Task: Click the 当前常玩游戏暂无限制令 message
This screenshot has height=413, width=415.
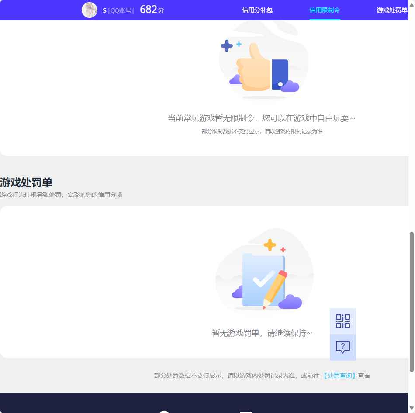Action: click(x=261, y=118)
